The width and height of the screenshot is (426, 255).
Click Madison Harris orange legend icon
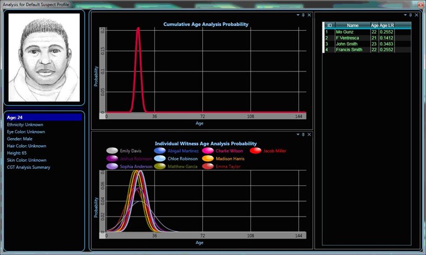(208, 159)
